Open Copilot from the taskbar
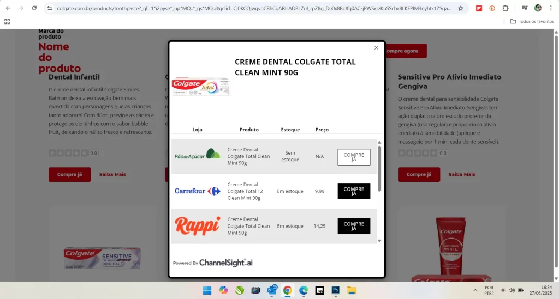 223,290
